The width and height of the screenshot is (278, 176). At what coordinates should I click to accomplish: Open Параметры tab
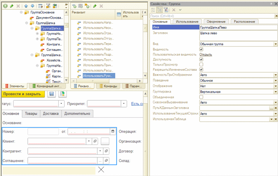pyautogui.click(x=133, y=86)
